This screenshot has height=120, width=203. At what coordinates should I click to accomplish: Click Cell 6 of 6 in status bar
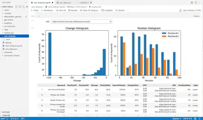point(187,119)
